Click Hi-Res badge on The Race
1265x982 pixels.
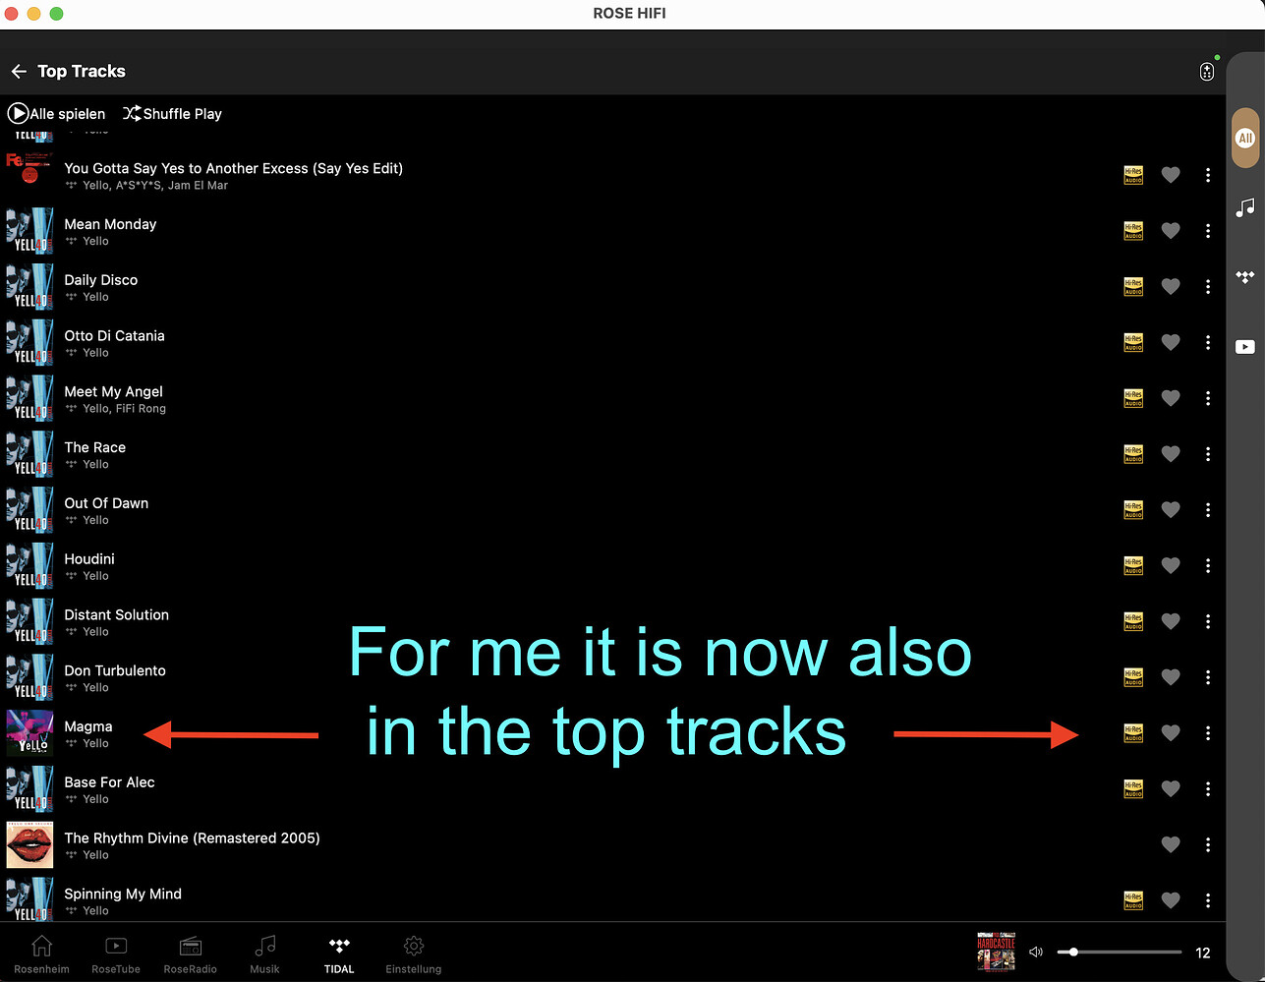click(1133, 454)
